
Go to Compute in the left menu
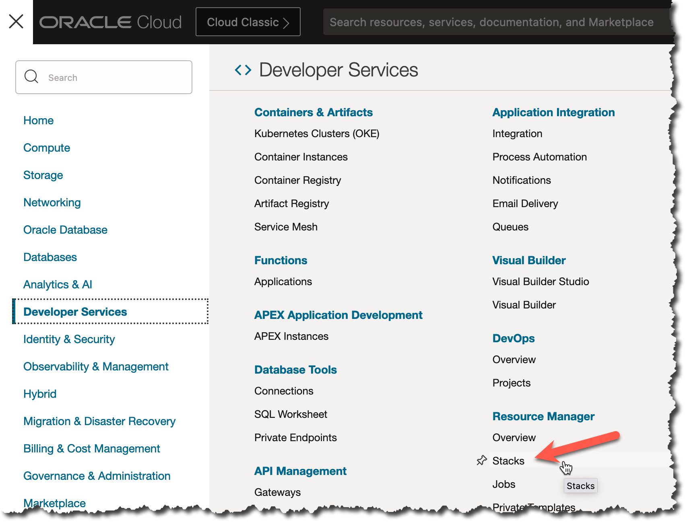click(47, 148)
